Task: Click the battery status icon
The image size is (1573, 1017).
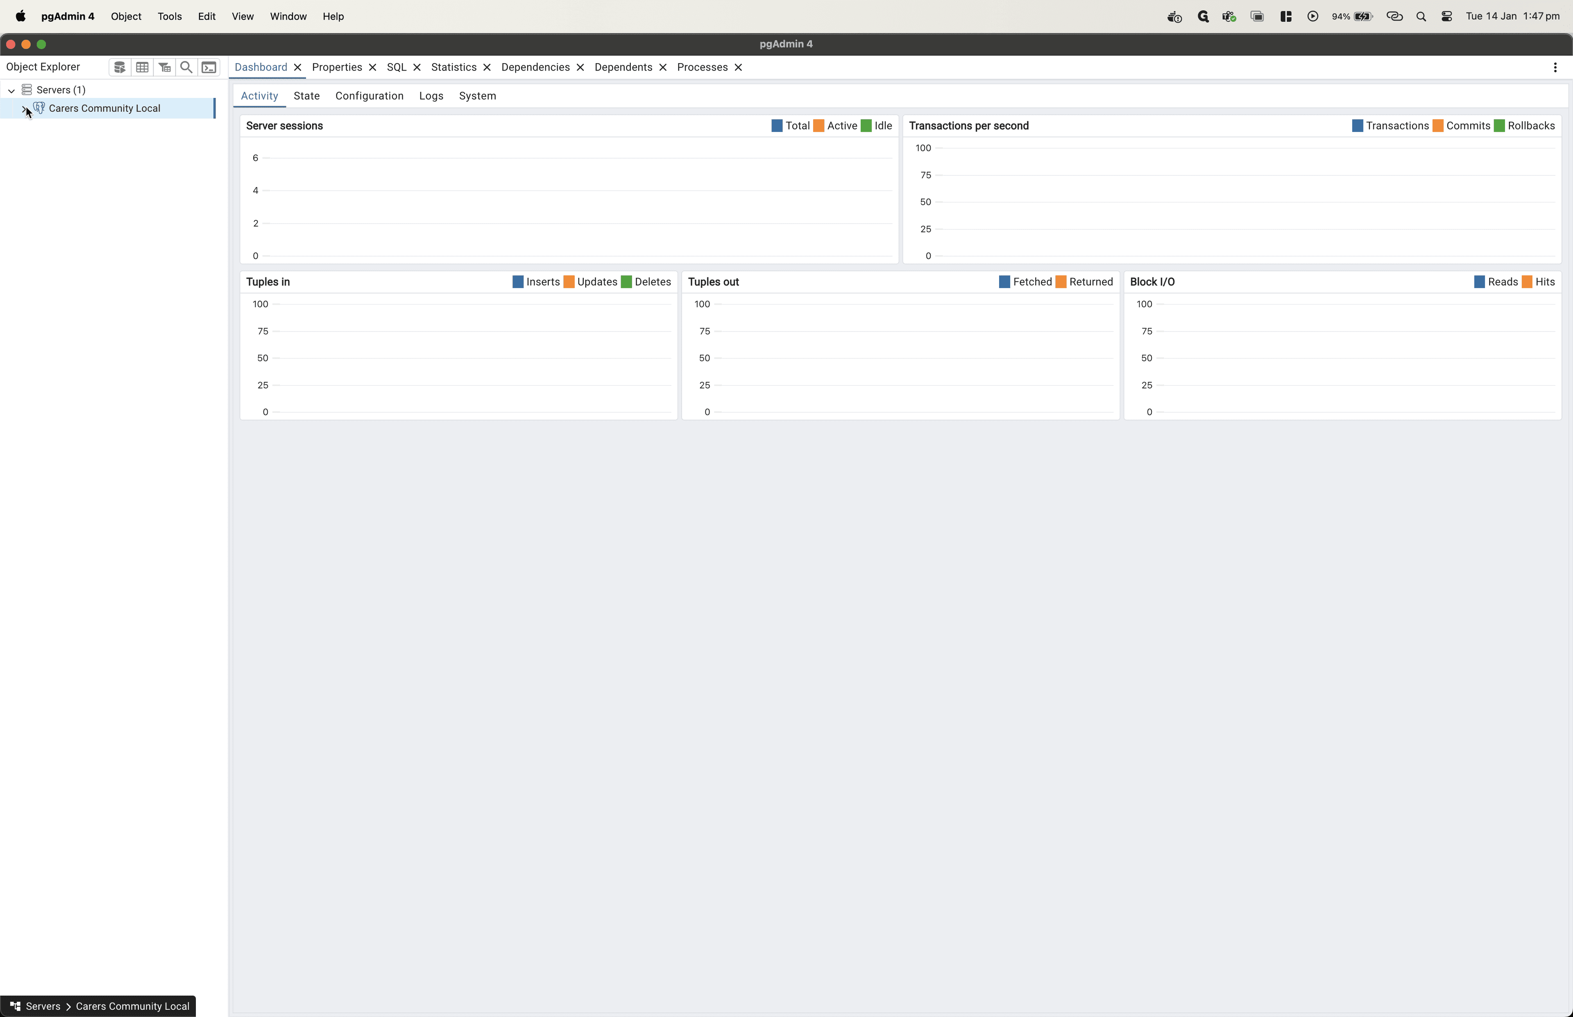Action: coord(1363,16)
